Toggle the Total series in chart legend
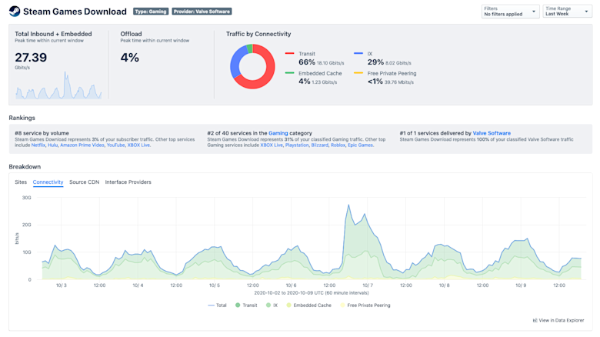600x337 pixels. tap(218, 305)
